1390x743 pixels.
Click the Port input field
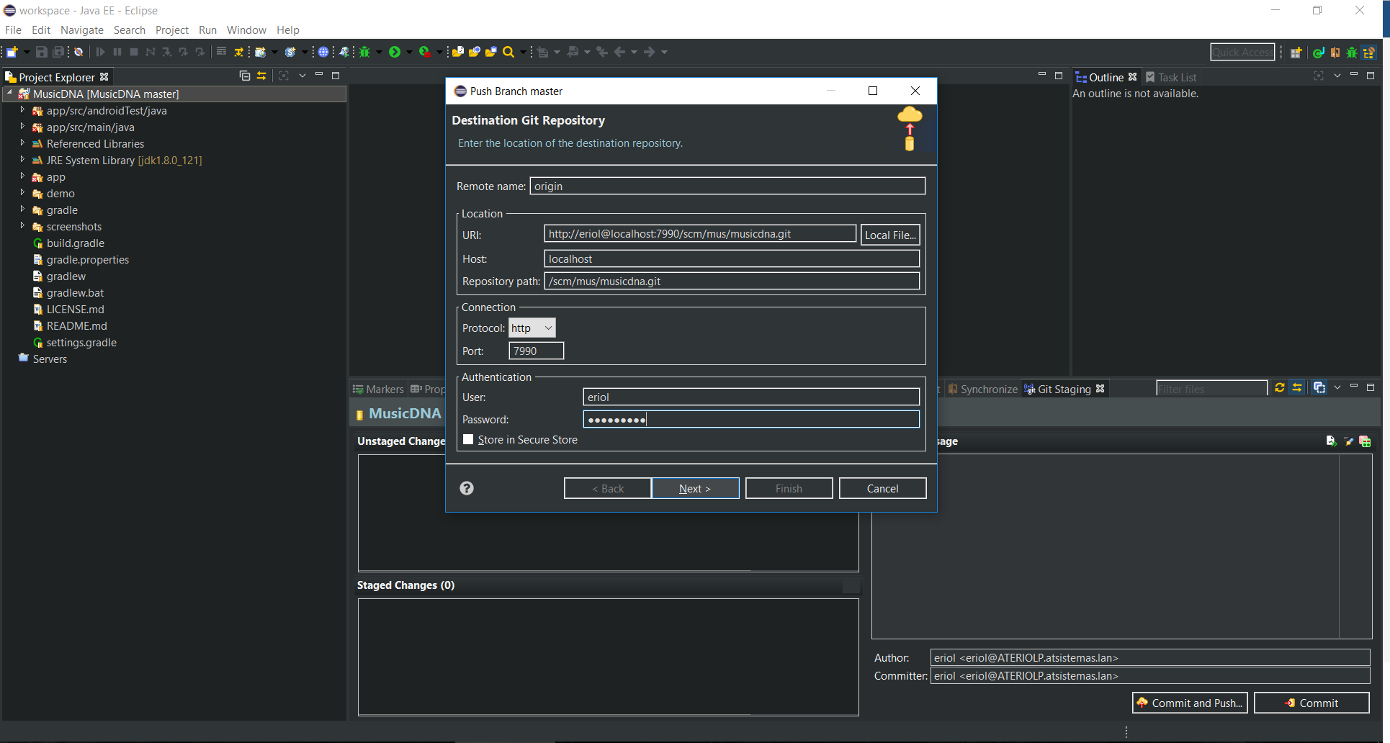[x=537, y=351]
